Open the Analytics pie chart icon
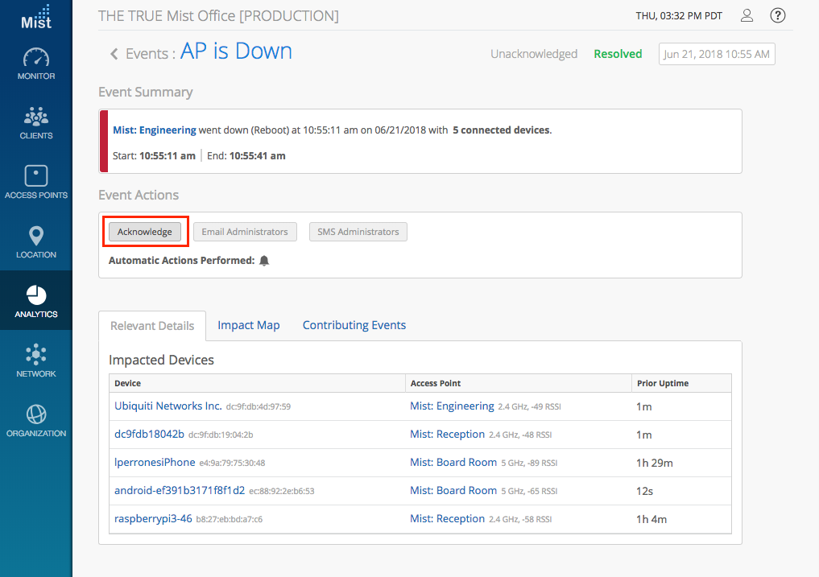The width and height of the screenshot is (819, 577). point(36,295)
